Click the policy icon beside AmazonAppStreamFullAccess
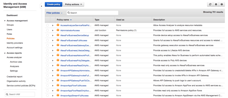This screenshot has width=228, height=98. (58, 95)
